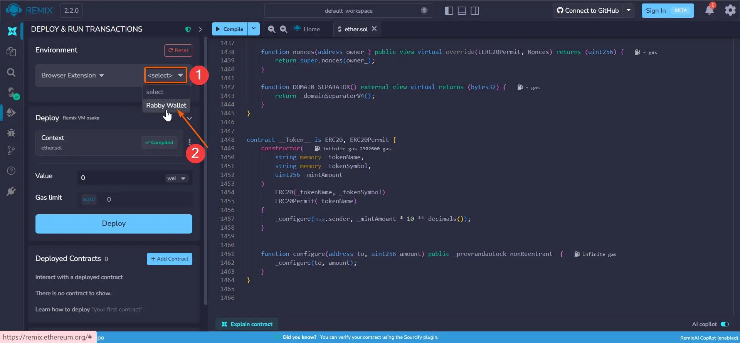This screenshot has height=343, width=740.
Task: Click the Add Contract button
Action: [x=170, y=259]
